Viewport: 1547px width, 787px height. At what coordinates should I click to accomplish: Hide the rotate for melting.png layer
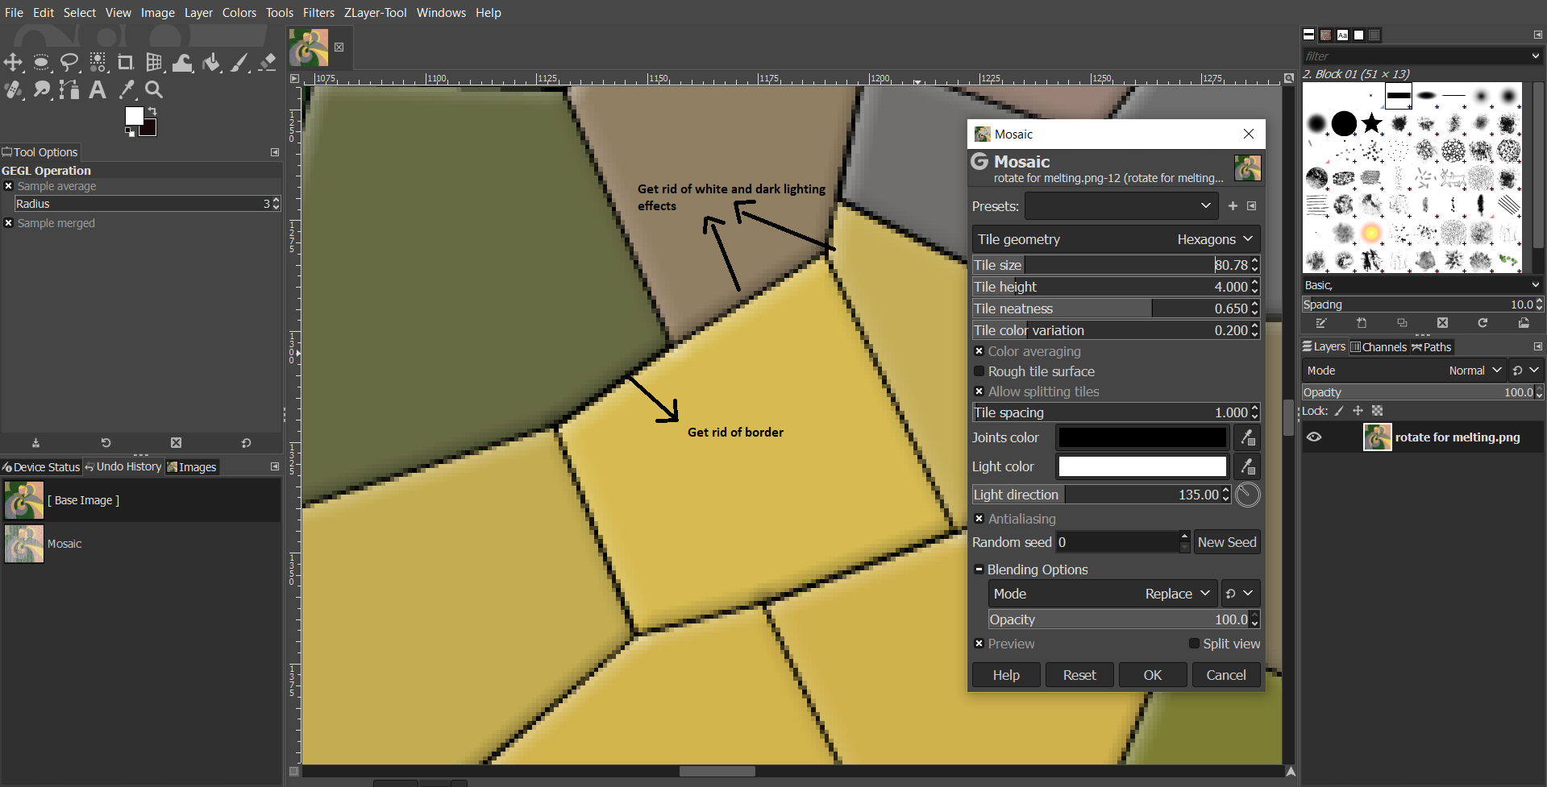(x=1314, y=437)
